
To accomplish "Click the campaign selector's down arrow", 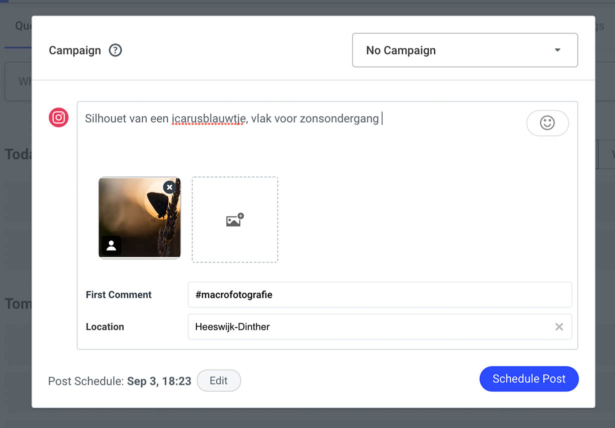I will [x=557, y=50].
